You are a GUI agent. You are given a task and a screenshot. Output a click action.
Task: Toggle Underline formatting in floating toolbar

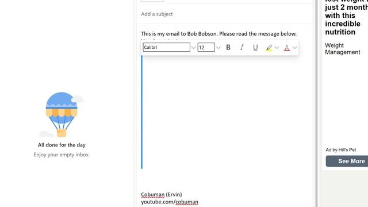point(255,47)
